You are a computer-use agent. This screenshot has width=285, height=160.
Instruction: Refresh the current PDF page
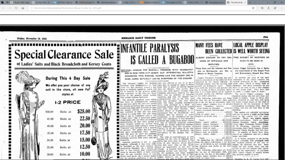[x=17, y=7]
